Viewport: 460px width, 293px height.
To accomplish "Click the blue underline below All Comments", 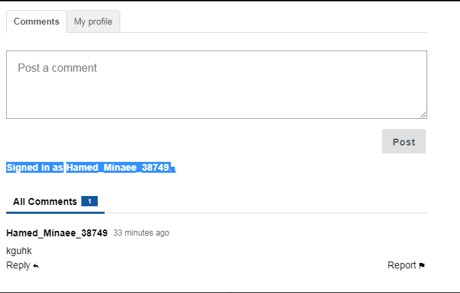I will [55, 212].
